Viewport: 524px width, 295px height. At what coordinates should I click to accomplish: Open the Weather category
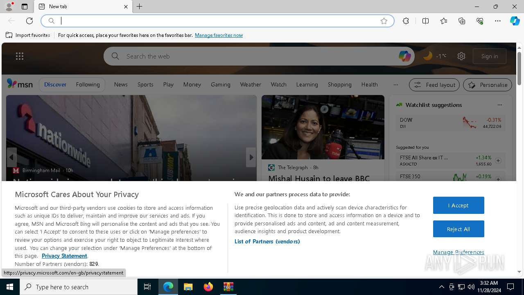click(x=251, y=84)
